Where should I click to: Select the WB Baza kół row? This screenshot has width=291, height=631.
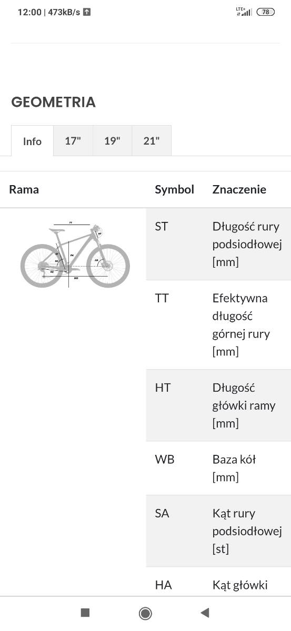(218, 468)
